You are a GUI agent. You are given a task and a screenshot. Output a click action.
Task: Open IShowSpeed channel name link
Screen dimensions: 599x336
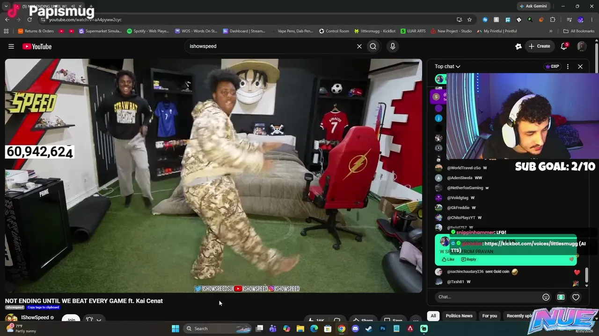coord(35,318)
